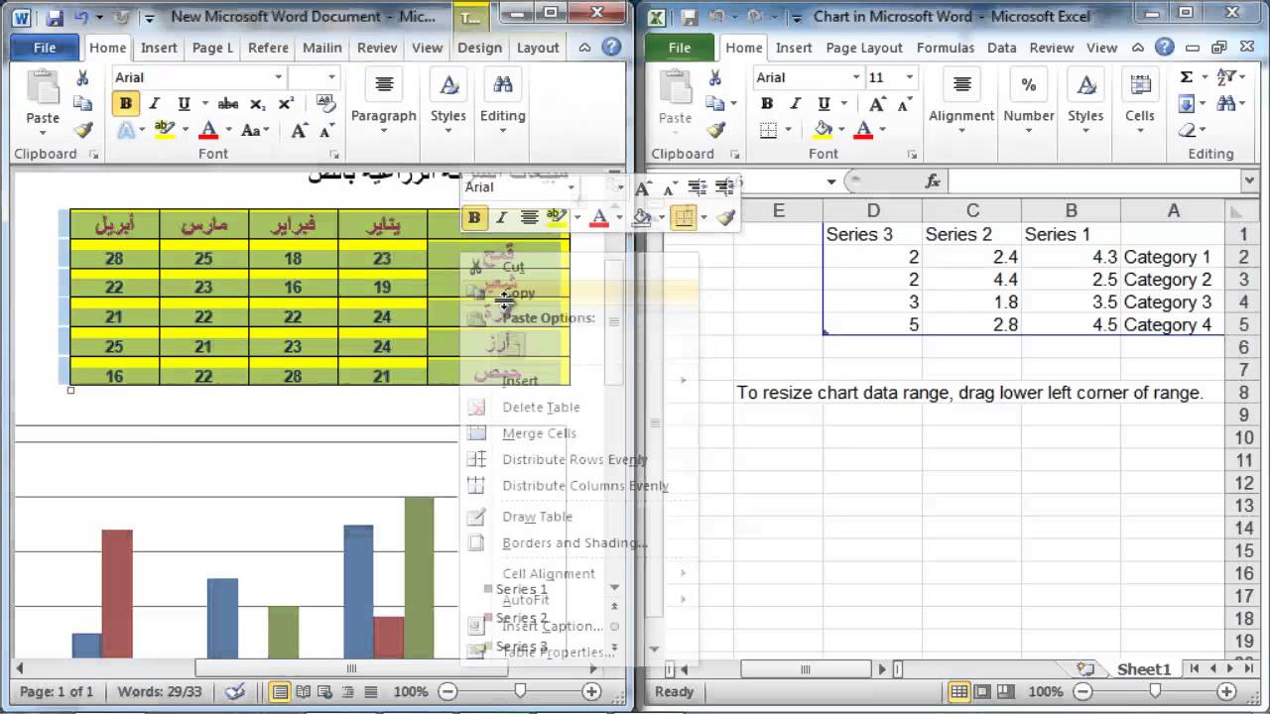This screenshot has width=1270, height=714.
Task: Open Excel font size dropdown
Action: (909, 77)
